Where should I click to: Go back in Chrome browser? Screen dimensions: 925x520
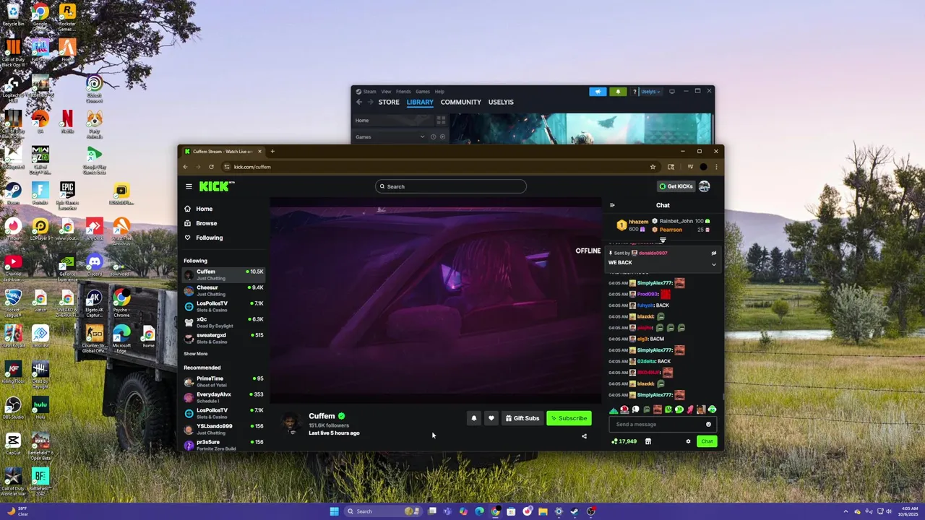click(x=186, y=167)
